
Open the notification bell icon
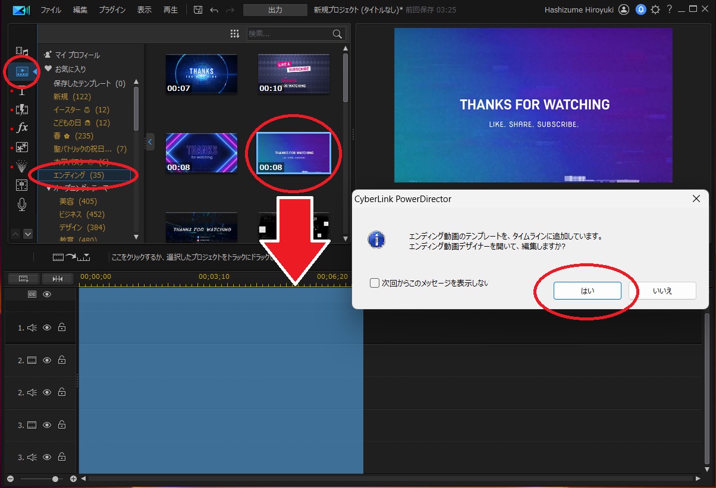click(640, 10)
